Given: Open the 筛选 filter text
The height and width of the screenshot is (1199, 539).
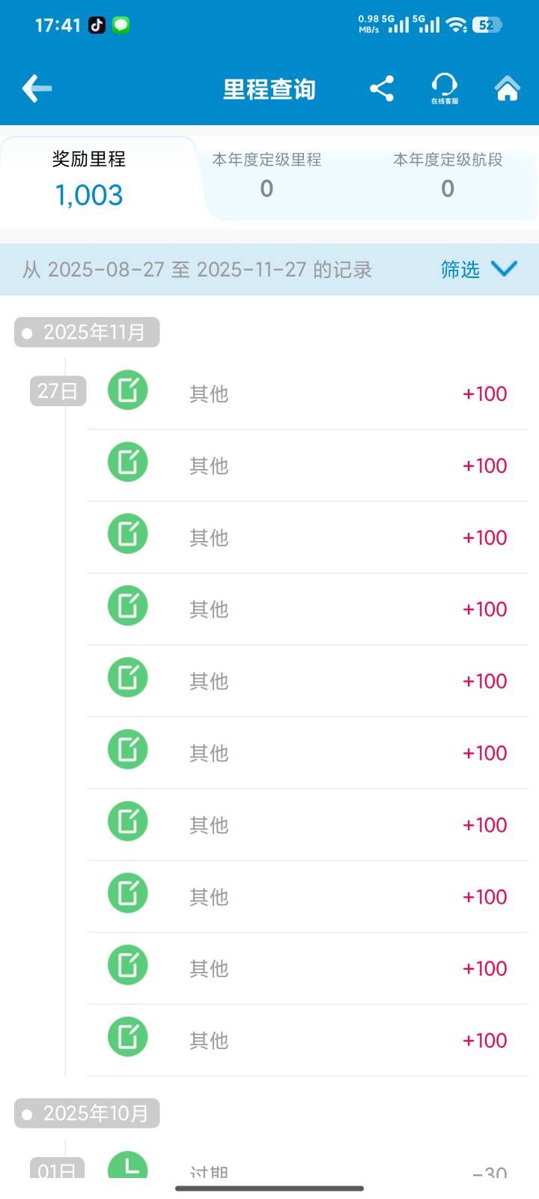Looking at the screenshot, I should click(x=460, y=270).
